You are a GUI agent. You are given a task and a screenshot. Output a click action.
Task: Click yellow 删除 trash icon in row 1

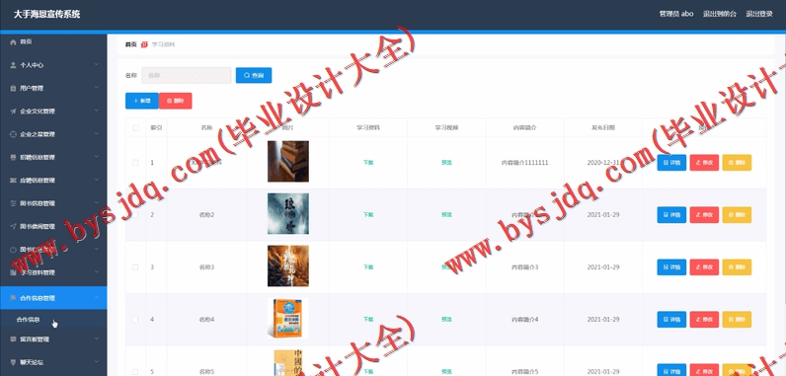pos(731,163)
